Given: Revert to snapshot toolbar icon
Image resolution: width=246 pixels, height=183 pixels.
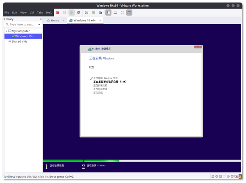Looking at the screenshot, I should [93, 13].
